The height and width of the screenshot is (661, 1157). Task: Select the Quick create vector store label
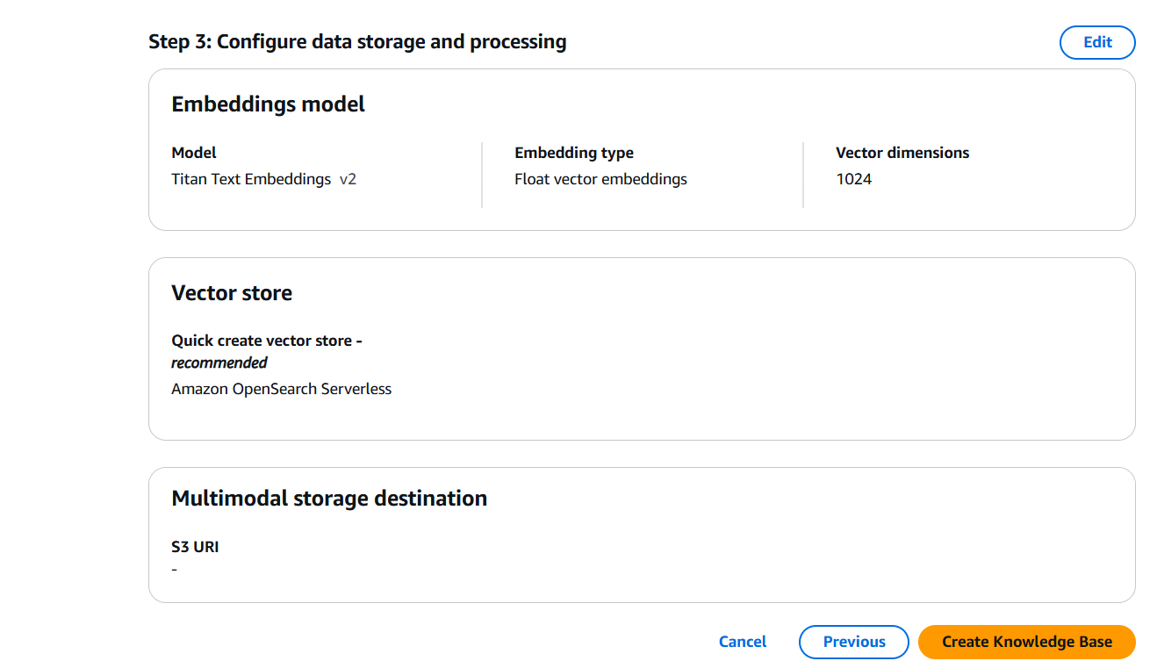click(266, 341)
